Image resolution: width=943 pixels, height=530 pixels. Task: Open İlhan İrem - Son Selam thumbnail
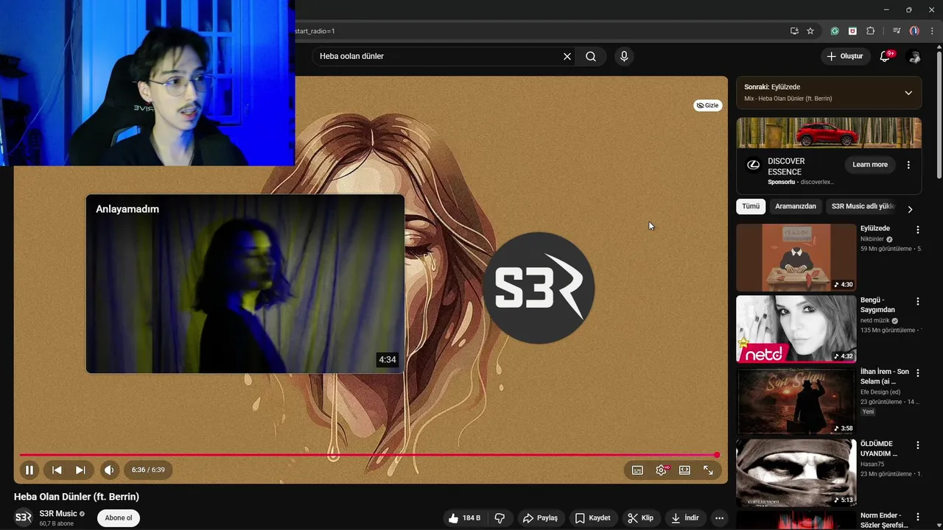pos(796,401)
